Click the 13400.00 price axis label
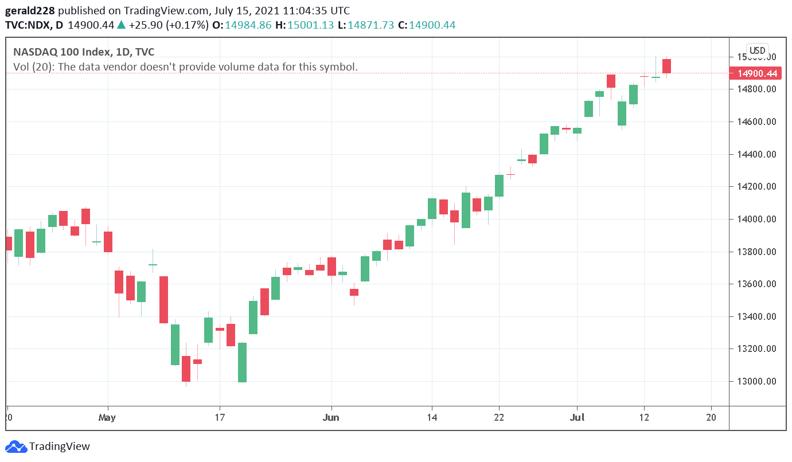 coord(757,317)
